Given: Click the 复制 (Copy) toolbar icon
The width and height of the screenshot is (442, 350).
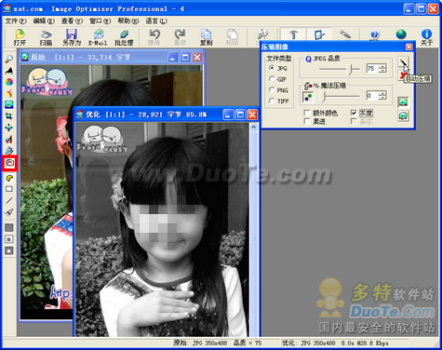Looking at the screenshot, I should (206, 37).
